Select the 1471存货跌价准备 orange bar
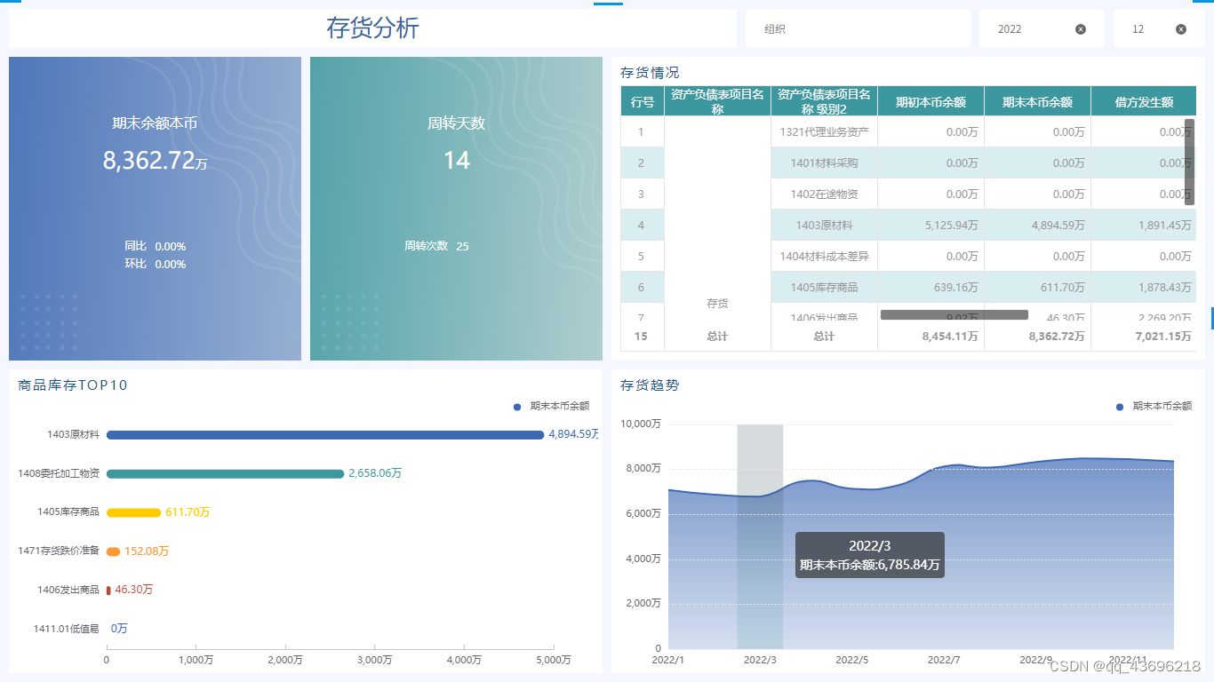The width and height of the screenshot is (1214, 682). [x=113, y=551]
